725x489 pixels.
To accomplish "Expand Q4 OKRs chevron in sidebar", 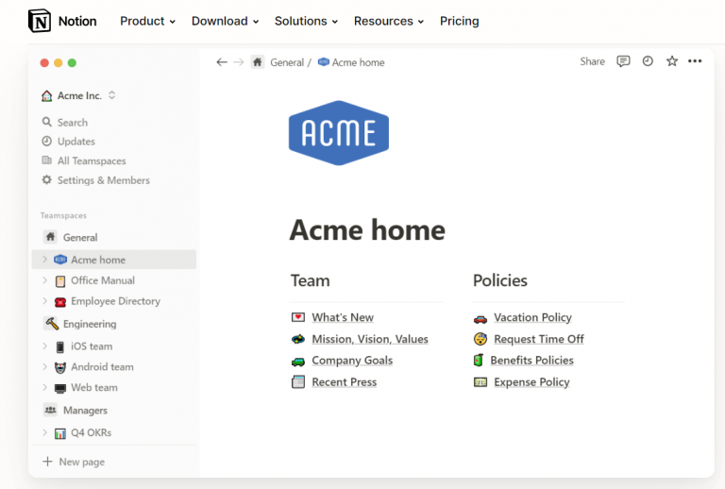I will [x=44, y=432].
